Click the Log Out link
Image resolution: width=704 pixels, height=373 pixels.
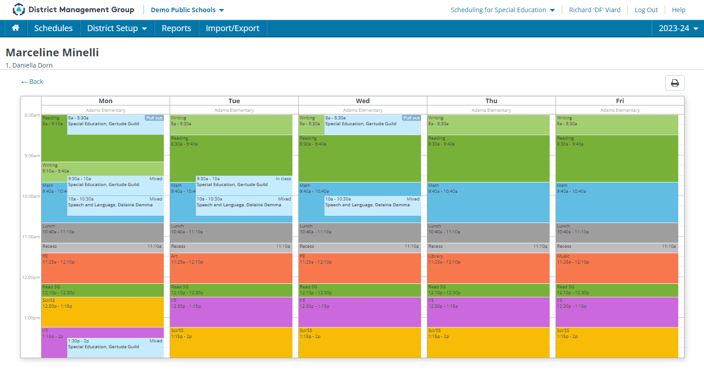coord(646,10)
